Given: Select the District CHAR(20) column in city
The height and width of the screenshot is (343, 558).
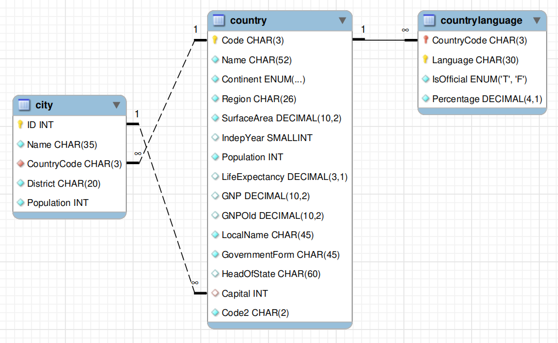Looking at the screenshot, I should (x=69, y=183).
